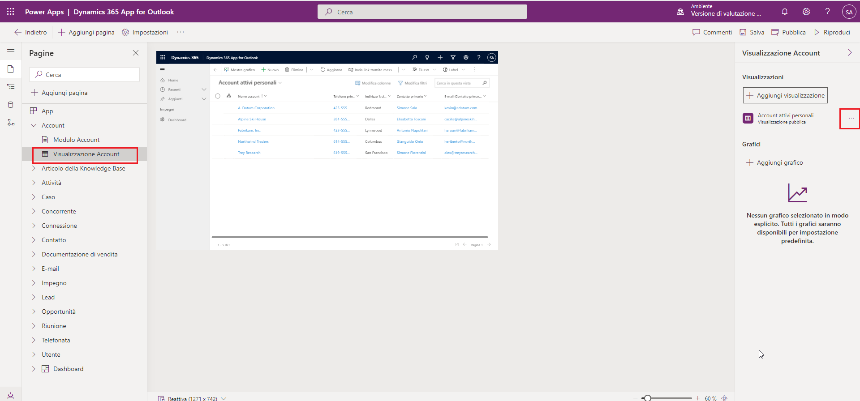Expand the Lead node
This screenshot has height=401, width=860.
click(34, 297)
